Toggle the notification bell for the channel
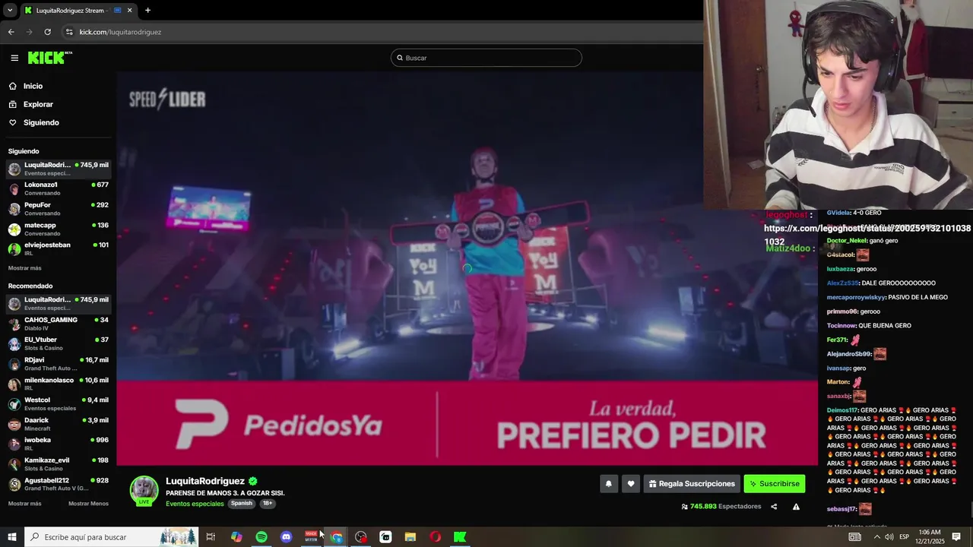Screen dimensions: 973x547 (608, 483)
